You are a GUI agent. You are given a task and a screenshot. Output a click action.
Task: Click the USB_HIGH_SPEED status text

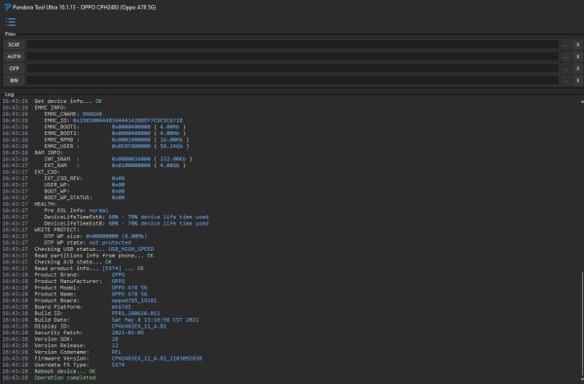click(x=130, y=249)
